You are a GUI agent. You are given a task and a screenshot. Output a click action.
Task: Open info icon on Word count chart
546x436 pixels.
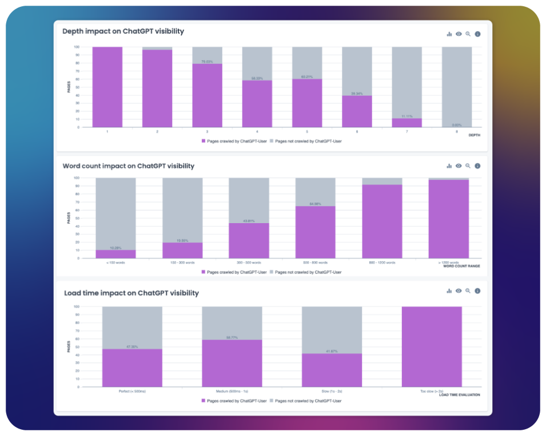(x=477, y=166)
